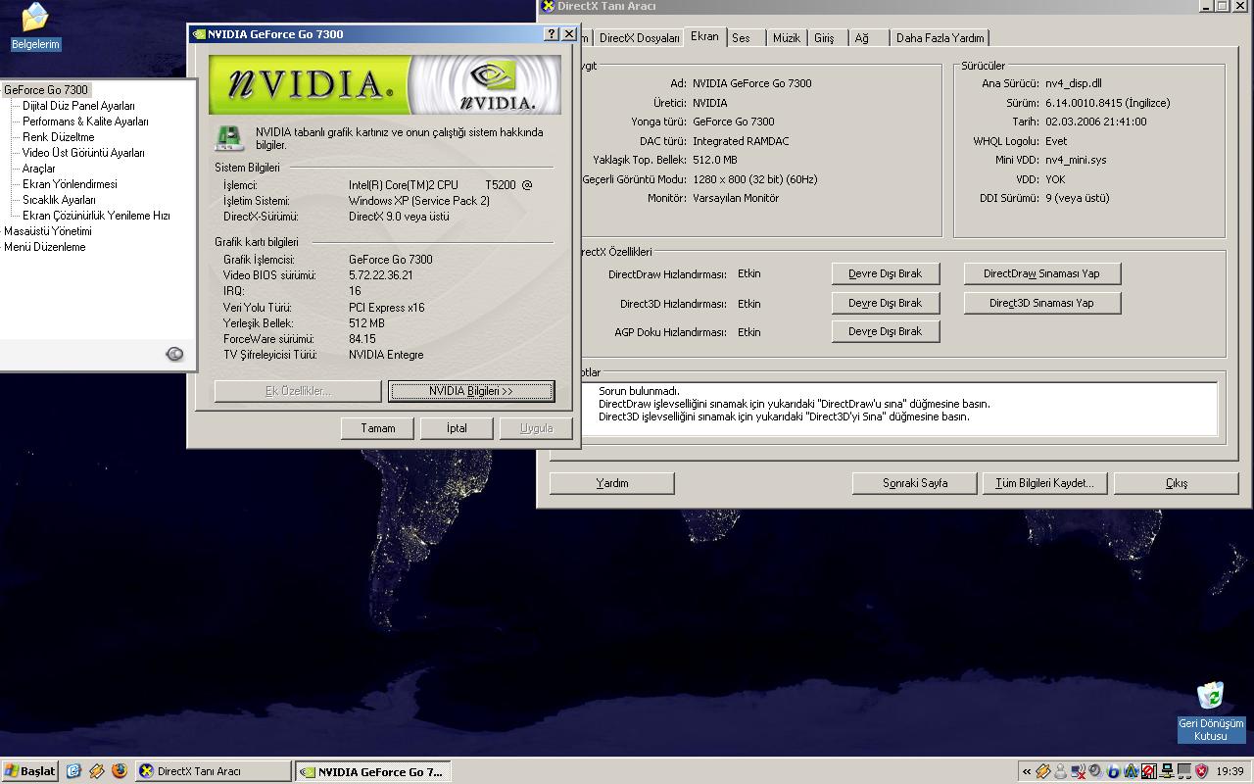Click the red blocked-signal tray icon
This screenshot has height=784, width=1254.
1149,771
